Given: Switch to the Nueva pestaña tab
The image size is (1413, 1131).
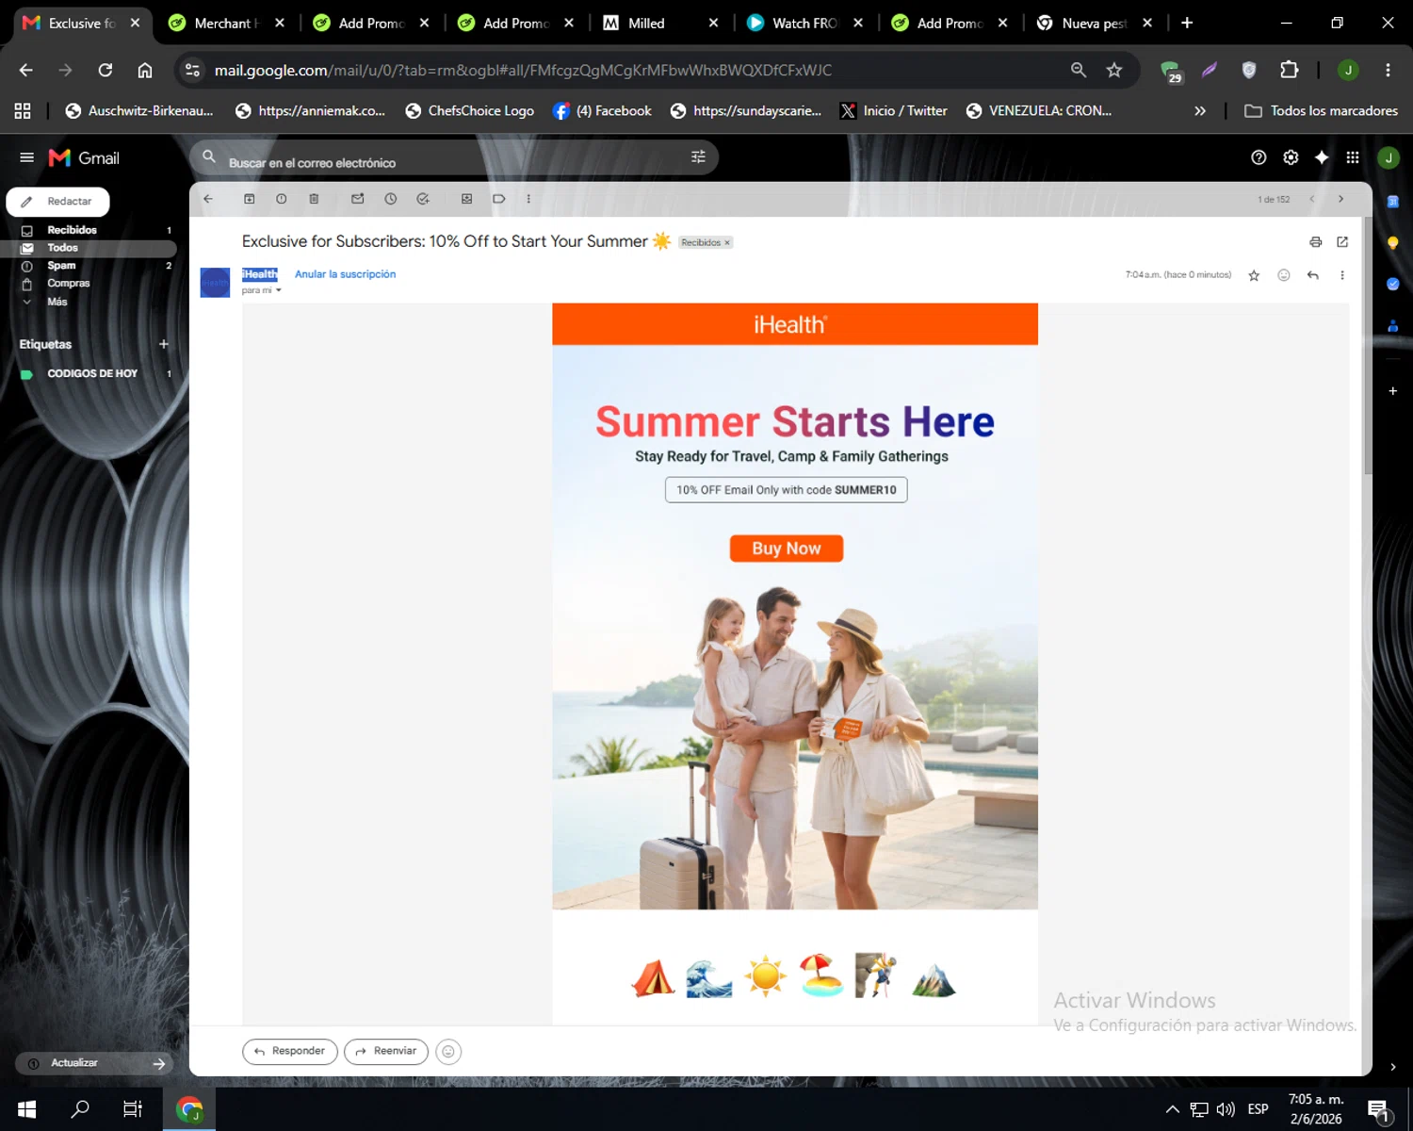Looking at the screenshot, I should pos(1095,23).
